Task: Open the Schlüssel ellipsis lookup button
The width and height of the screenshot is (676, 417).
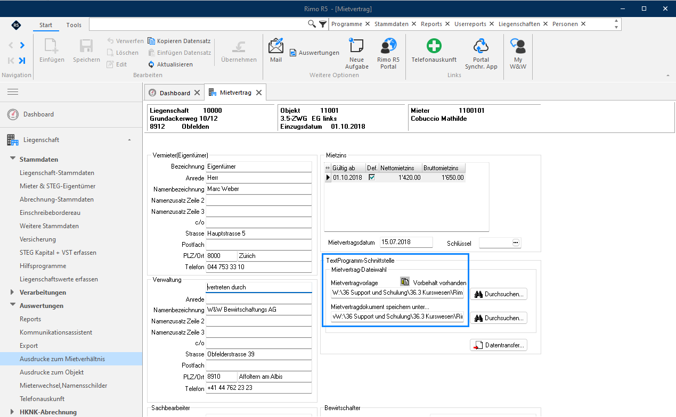Action: [516, 243]
